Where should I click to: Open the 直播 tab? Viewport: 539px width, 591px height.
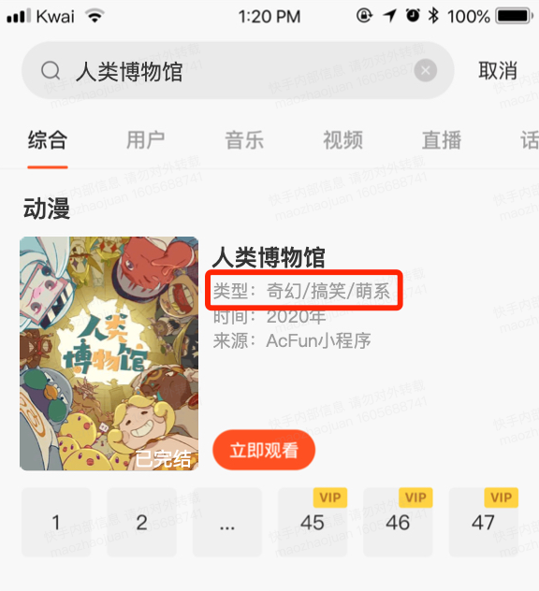[x=442, y=140]
